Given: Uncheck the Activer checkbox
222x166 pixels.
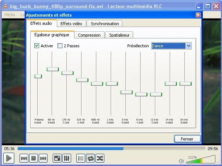Looking at the screenshot, I should point(37,46).
